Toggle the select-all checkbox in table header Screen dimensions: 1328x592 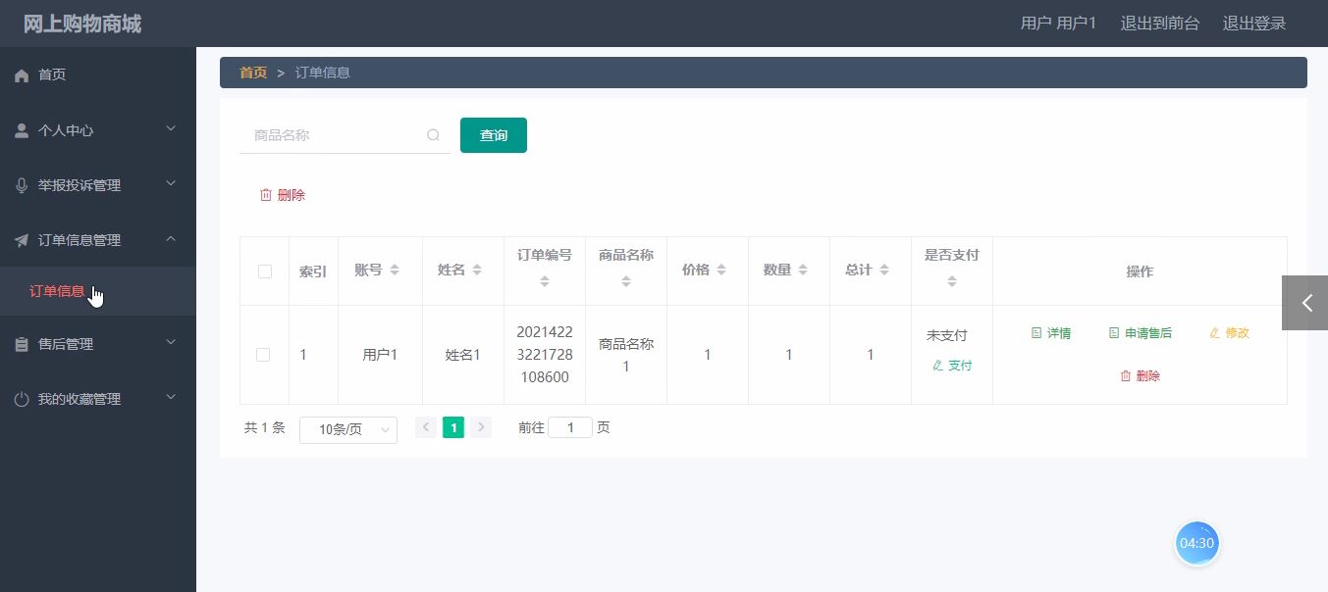point(265,271)
